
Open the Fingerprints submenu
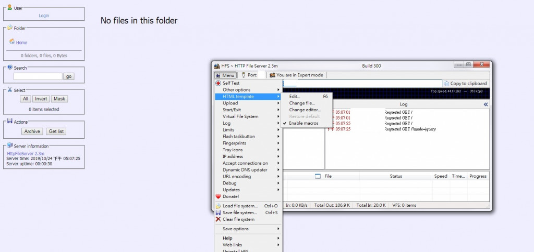pyautogui.click(x=249, y=143)
